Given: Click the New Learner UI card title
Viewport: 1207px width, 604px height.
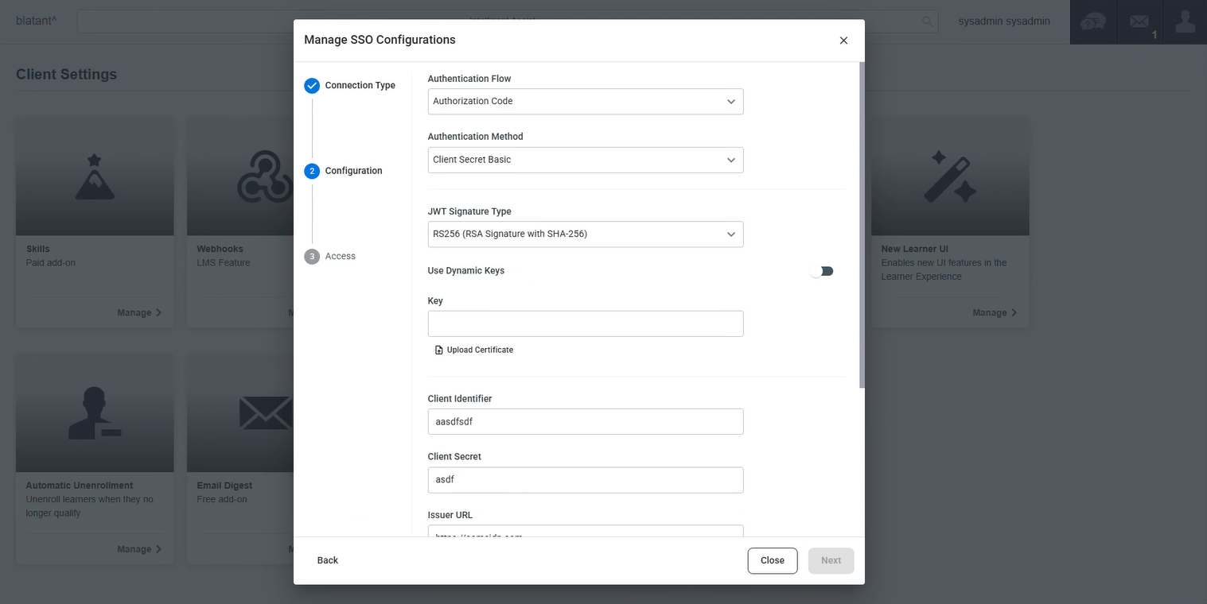Looking at the screenshot, I should click(914, 249).
